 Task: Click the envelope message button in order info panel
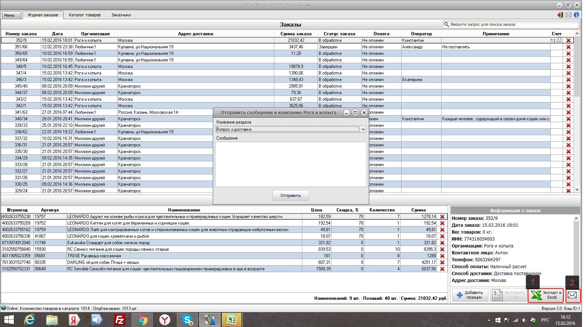[572, 295]
